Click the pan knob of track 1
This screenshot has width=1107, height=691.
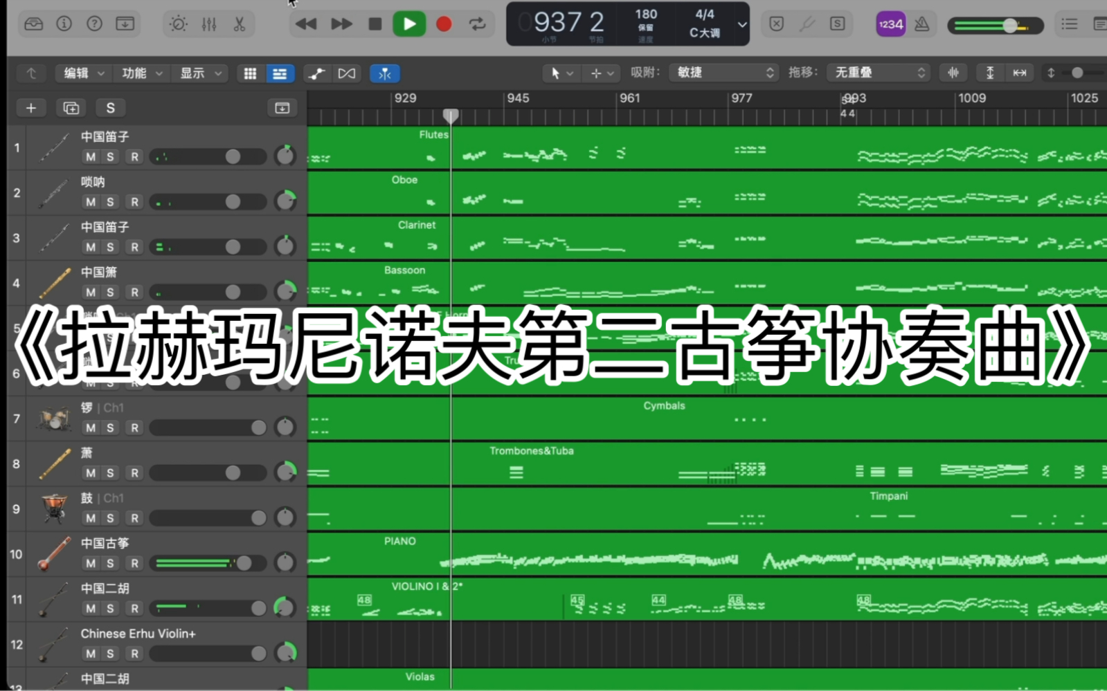click(x=285, y=156)
